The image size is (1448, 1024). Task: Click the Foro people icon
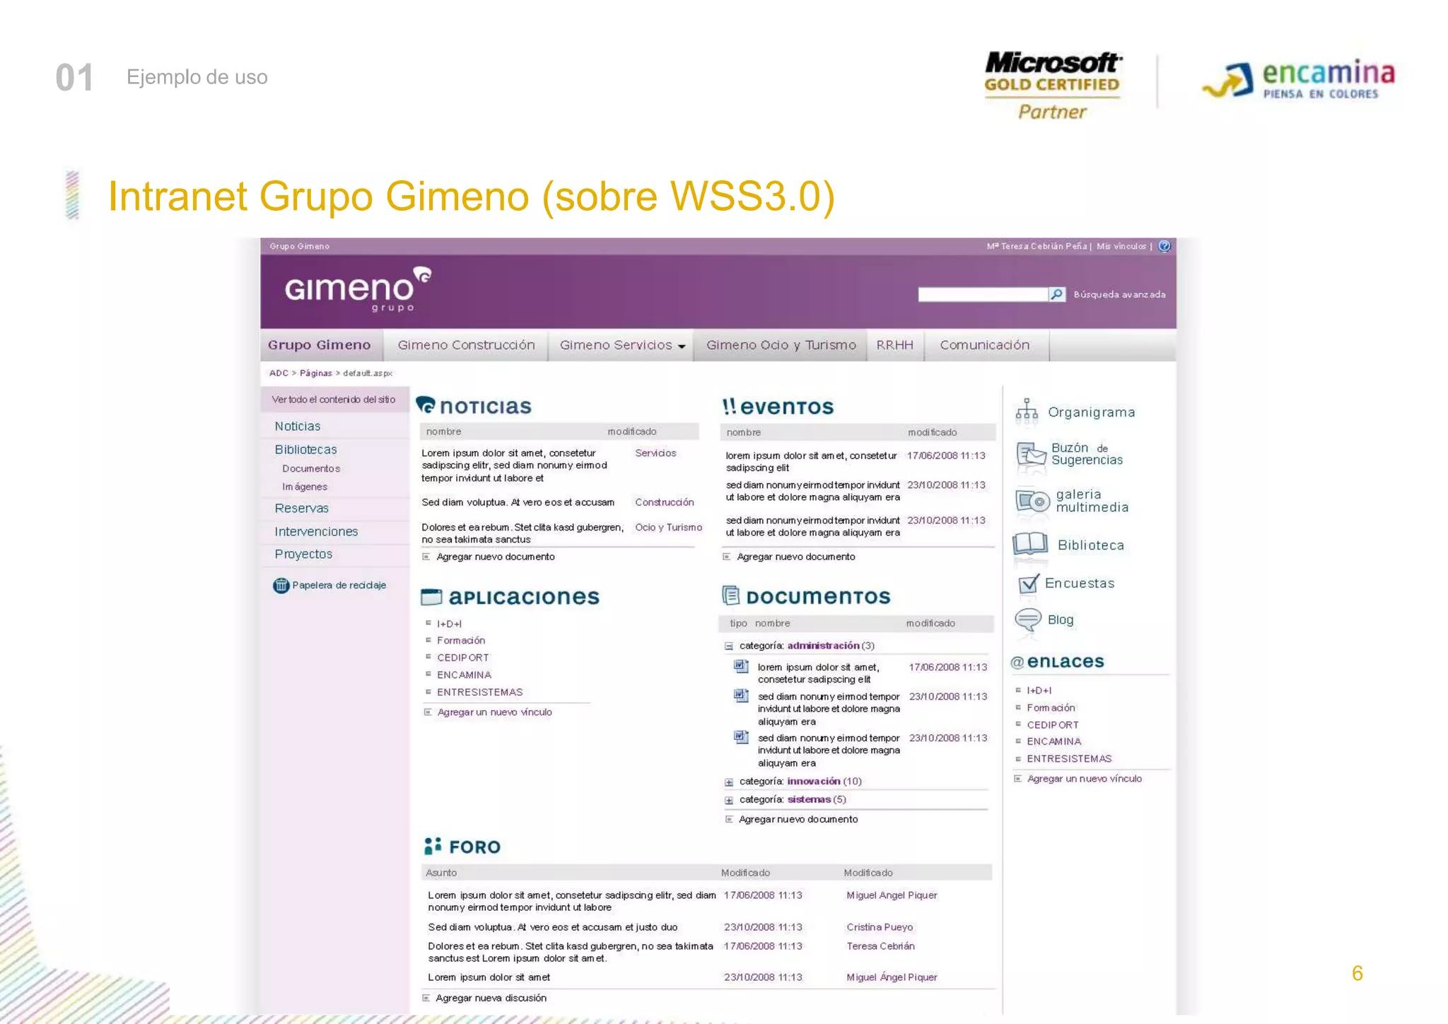click(x=433, y=846)
